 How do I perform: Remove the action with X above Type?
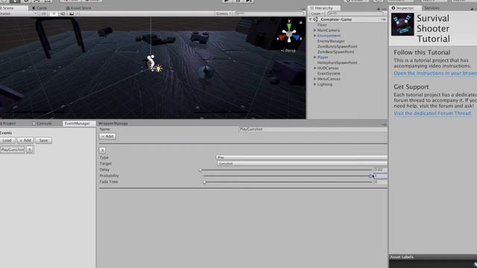click(103, 150)
